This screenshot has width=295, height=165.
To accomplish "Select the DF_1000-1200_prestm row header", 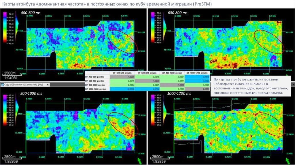I will click(97, 89).
